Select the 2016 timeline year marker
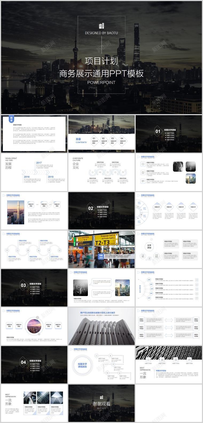The height and width of the screenshot is (423, 203). pyautogui.click(x=27, y=177)
